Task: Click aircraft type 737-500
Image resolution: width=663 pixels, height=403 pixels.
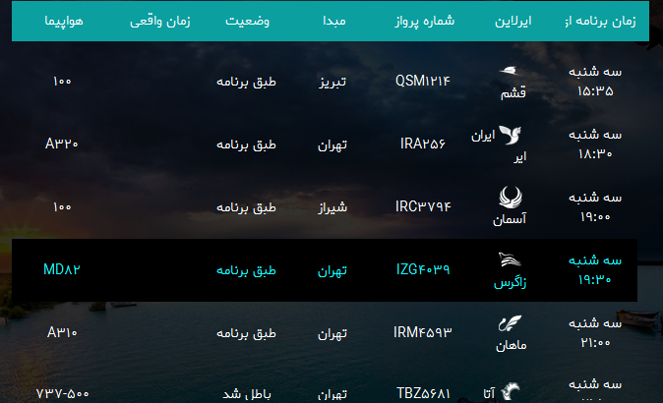Action: click(63, 394)
